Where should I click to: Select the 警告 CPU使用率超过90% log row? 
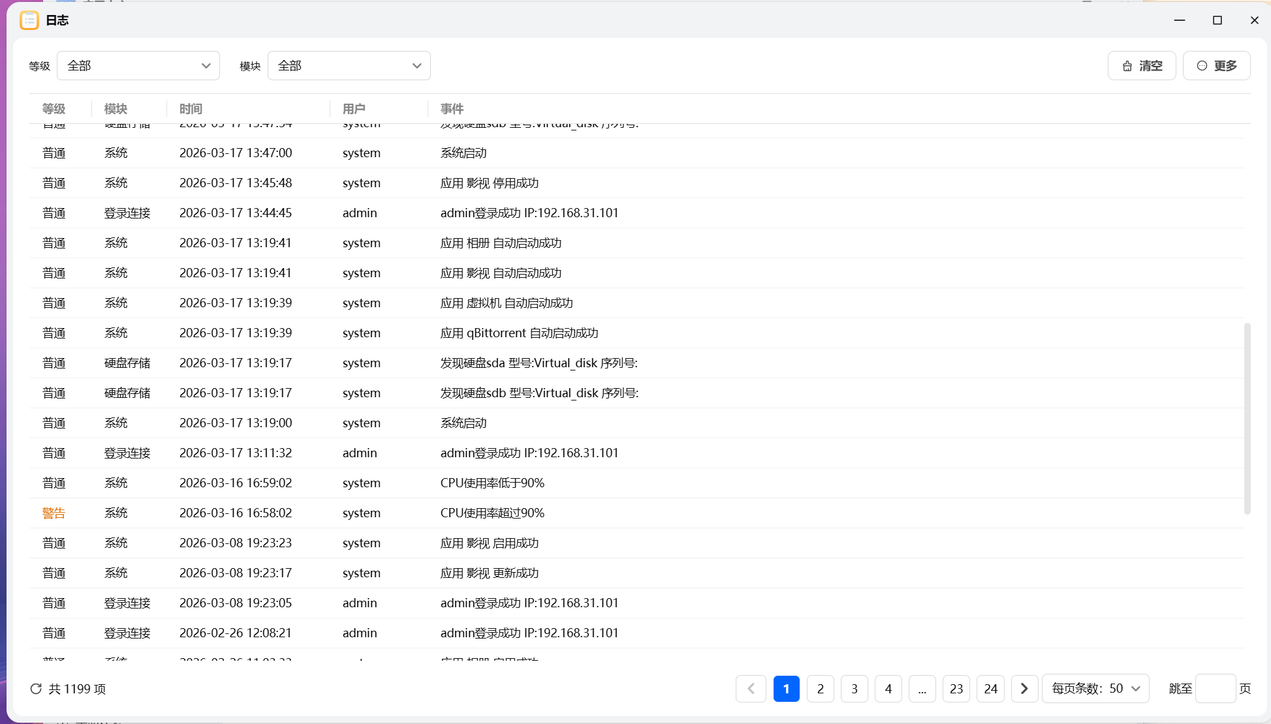point(492,513)
